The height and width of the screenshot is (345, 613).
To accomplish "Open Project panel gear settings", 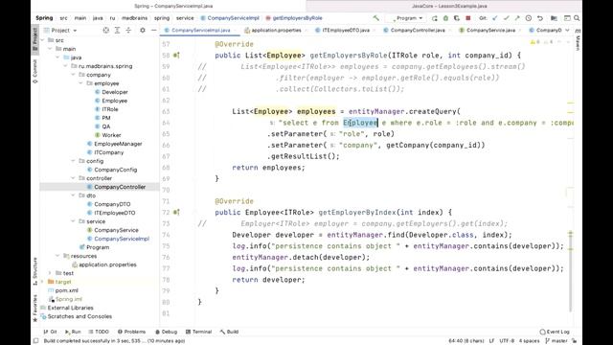I will [143, 30].
